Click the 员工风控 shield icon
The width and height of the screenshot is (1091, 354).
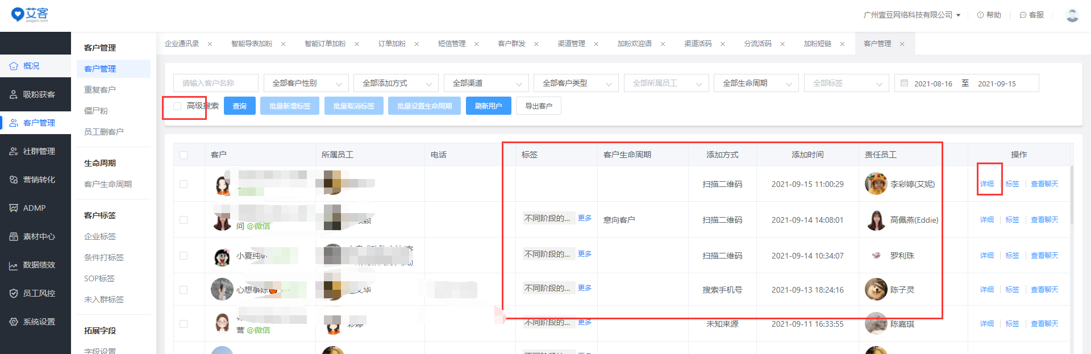(14, 293)
